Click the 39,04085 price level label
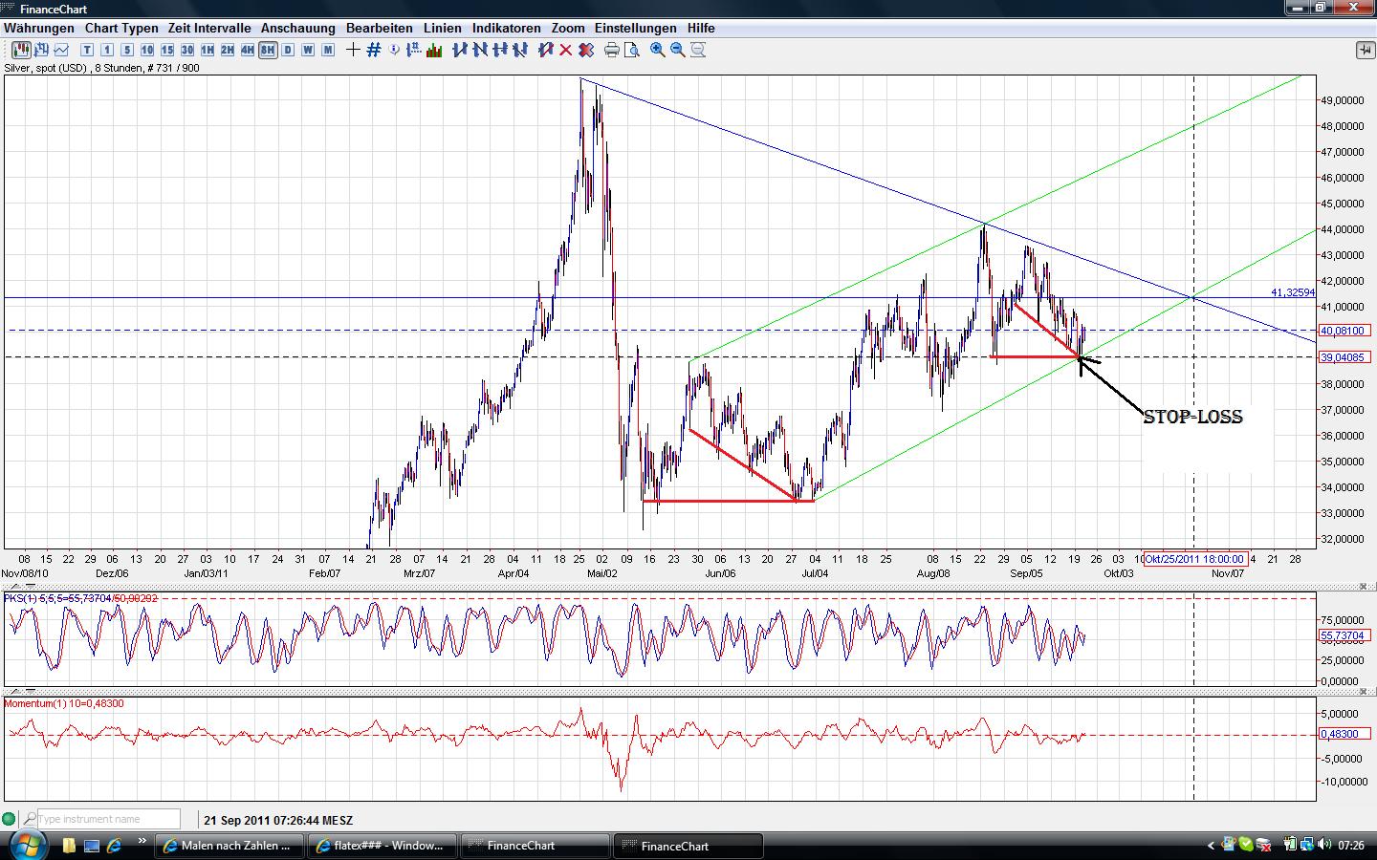This screenshot has height=860, width=1377. 1344,357
